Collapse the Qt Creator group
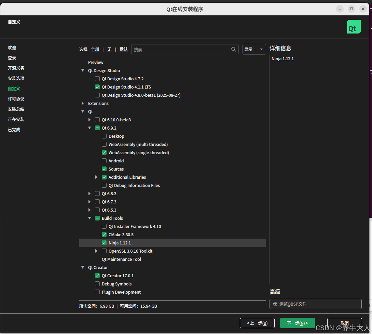The image size is (372, 334). tap(83, 267)
